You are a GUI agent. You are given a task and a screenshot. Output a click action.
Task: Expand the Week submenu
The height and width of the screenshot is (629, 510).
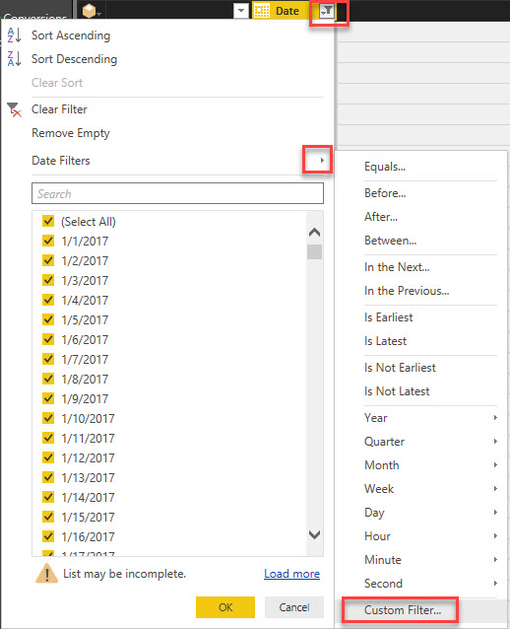pos(495,489)
